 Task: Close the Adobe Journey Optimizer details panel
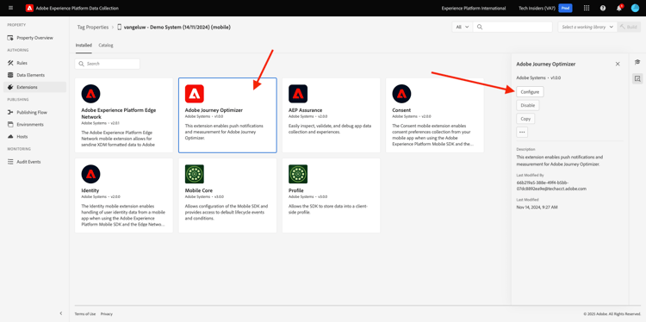618,64
